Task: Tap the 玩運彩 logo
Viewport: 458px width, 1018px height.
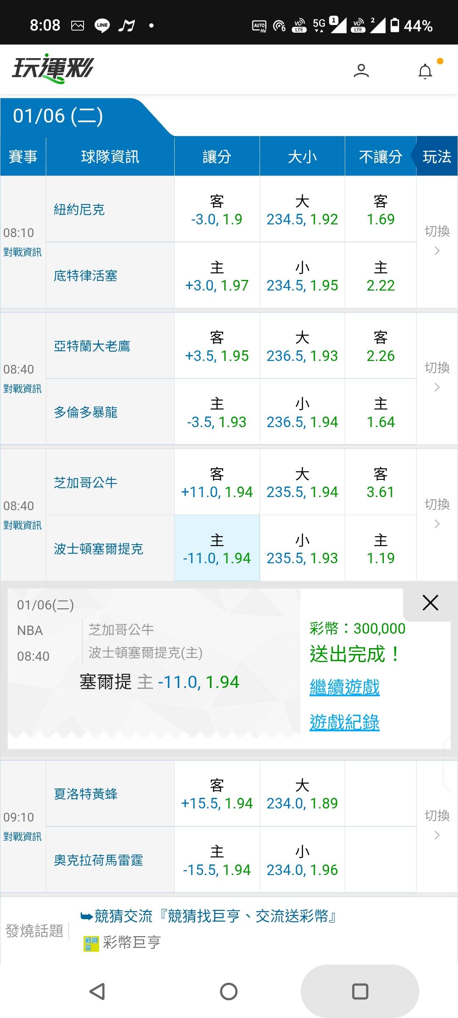Action: click(x=53, y=69)
